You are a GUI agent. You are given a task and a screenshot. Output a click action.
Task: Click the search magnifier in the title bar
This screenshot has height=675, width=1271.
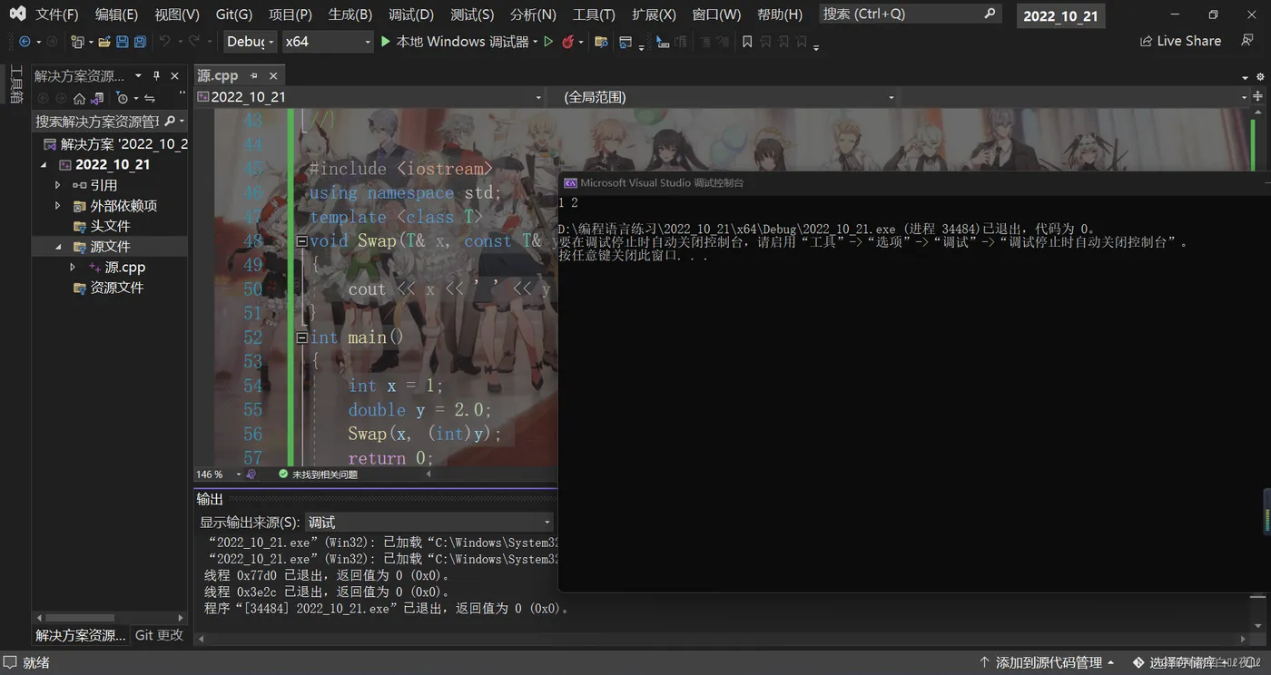point(990,14)
